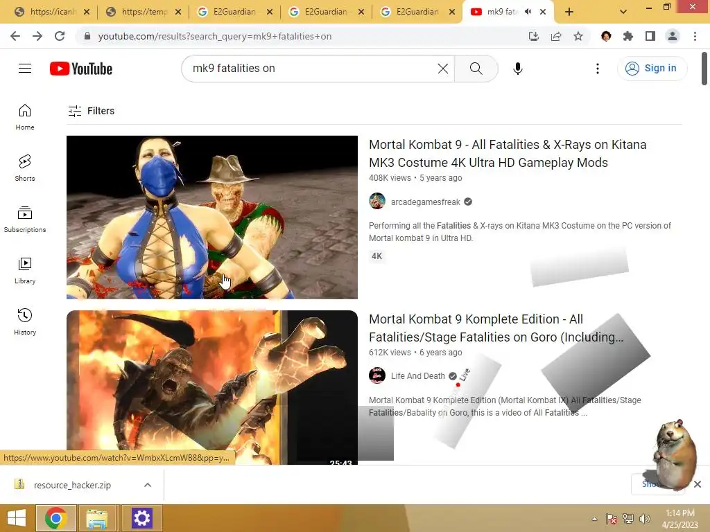Image resolution: width=710 pixels, height=532 pixels.
Task: Open Home in sidebar
Action: [25, 116]
